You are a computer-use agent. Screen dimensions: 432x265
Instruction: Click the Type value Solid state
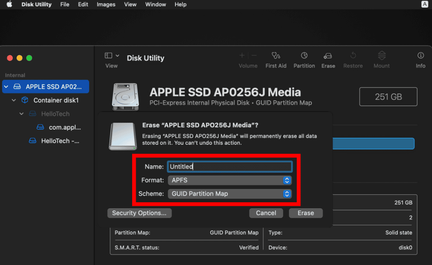(x=399, y=232)
